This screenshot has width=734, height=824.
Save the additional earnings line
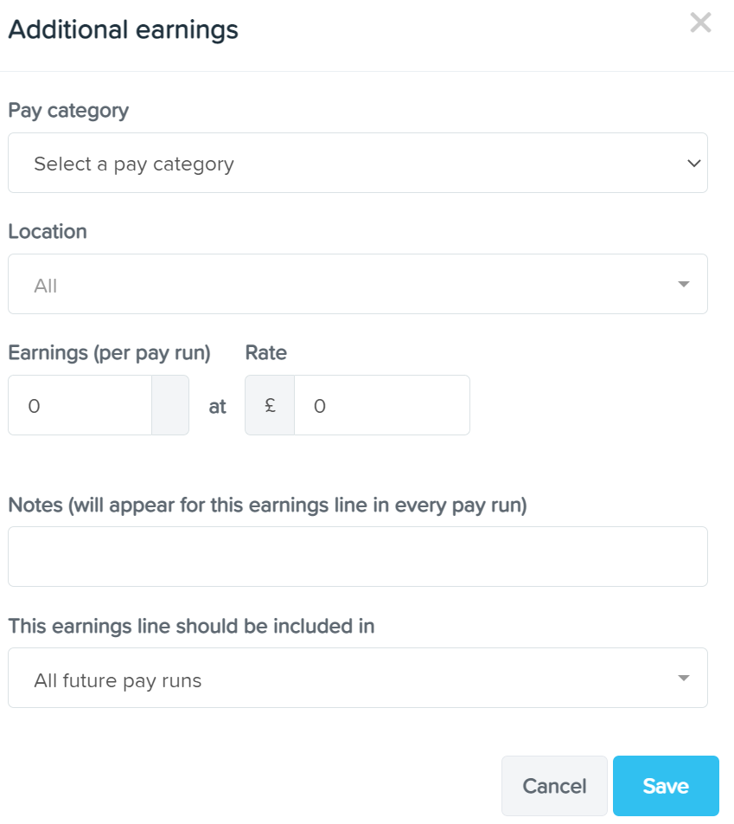pos(666,786)
